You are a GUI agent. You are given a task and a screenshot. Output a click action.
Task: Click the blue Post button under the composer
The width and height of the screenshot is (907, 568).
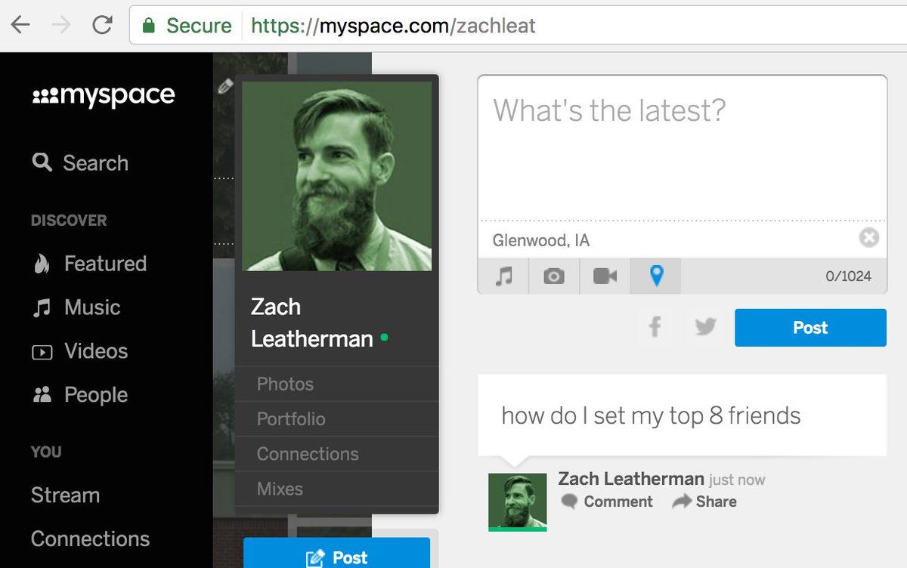[x=810, y=328]
